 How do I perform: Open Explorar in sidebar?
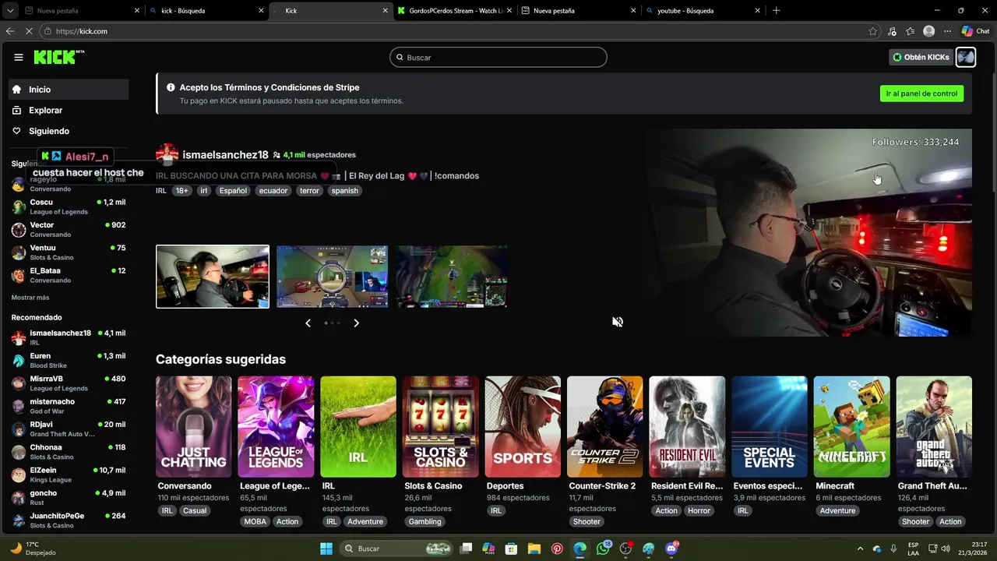[x=69, y=110]
